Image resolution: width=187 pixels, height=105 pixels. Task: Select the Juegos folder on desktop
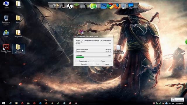tap(18, 19)
